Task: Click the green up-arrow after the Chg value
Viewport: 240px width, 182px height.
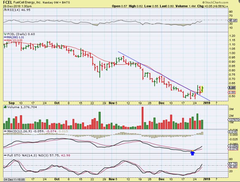Action: [227, 6]
